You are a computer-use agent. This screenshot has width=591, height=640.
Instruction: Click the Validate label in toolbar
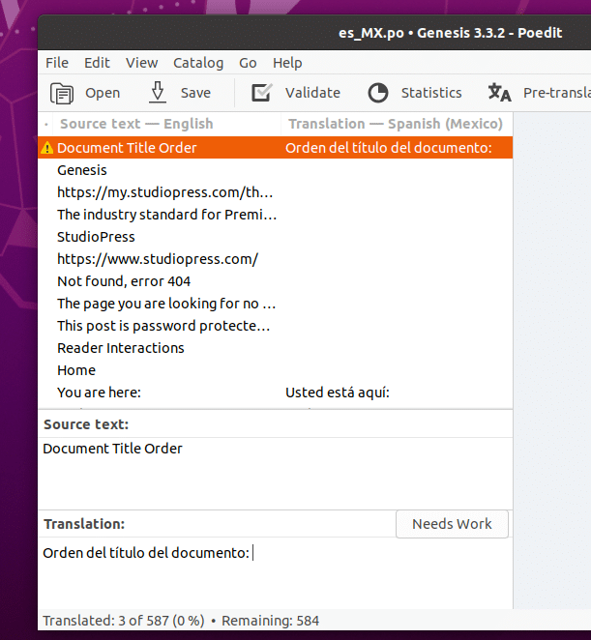pos(312,93)
